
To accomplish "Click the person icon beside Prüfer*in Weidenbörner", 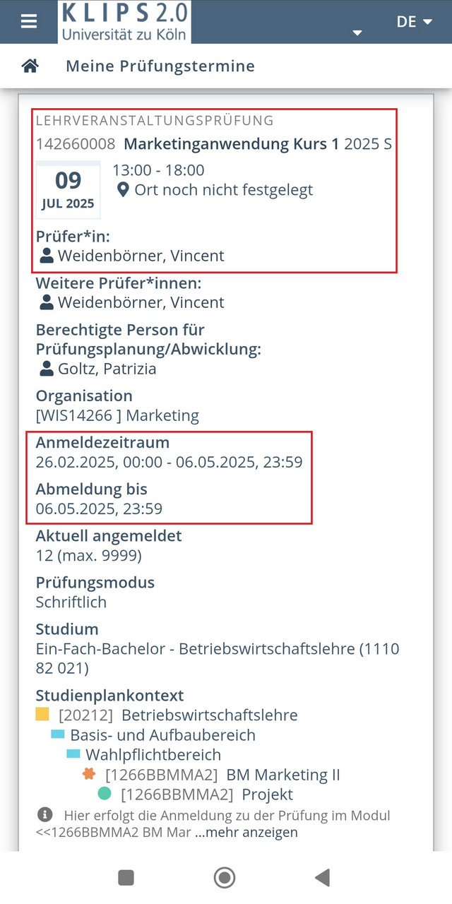I will pyautogui.click(x=47, y=256).
